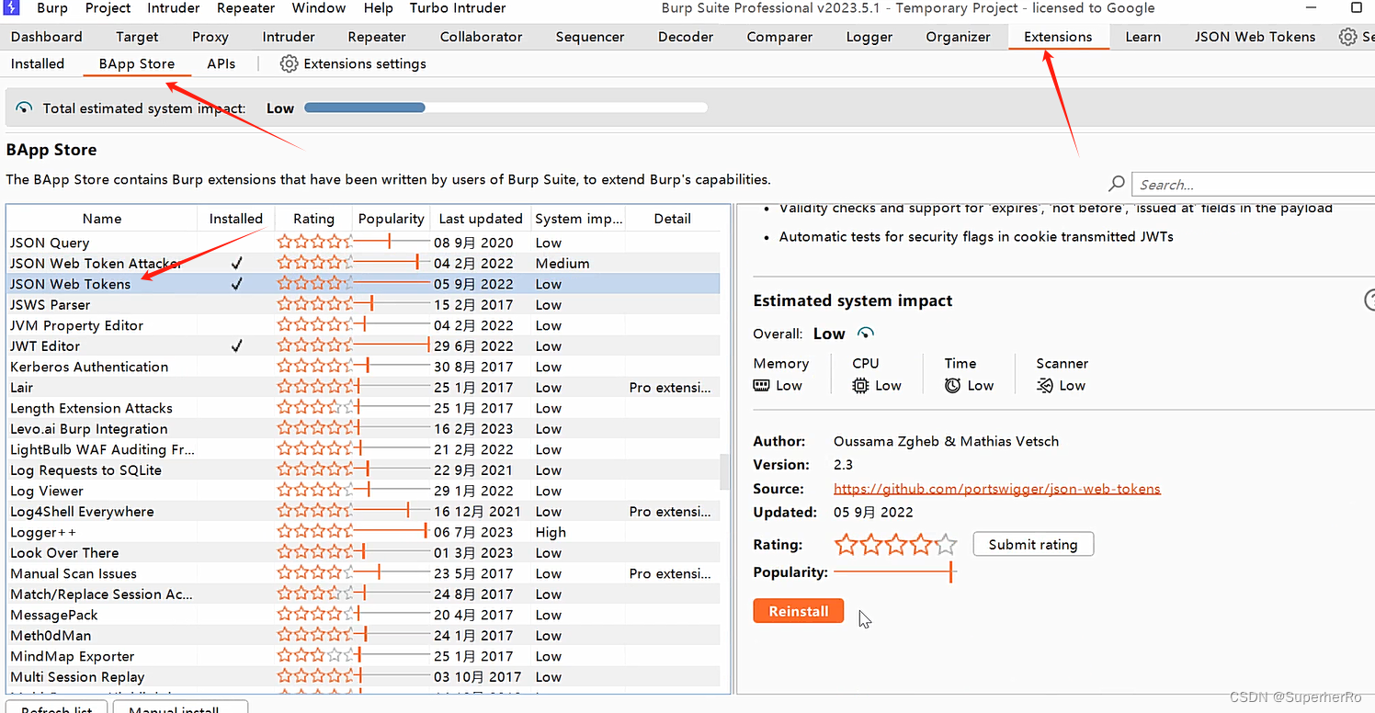Screen dimensions: 1375x713
Task: Select the Levo.ai Burp Integration row
Action: click(x=363, y=428)
